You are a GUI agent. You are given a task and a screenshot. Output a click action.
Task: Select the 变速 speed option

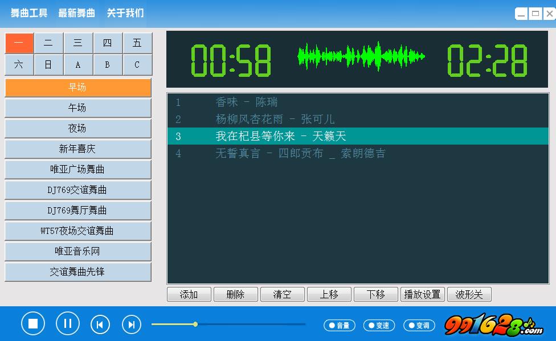(379, 325)
